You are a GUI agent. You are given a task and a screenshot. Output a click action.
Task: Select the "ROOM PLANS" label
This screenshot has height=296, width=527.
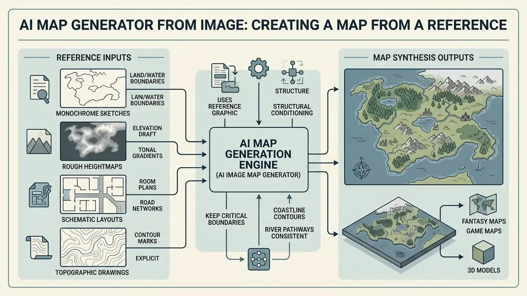(x=147, y=184)
